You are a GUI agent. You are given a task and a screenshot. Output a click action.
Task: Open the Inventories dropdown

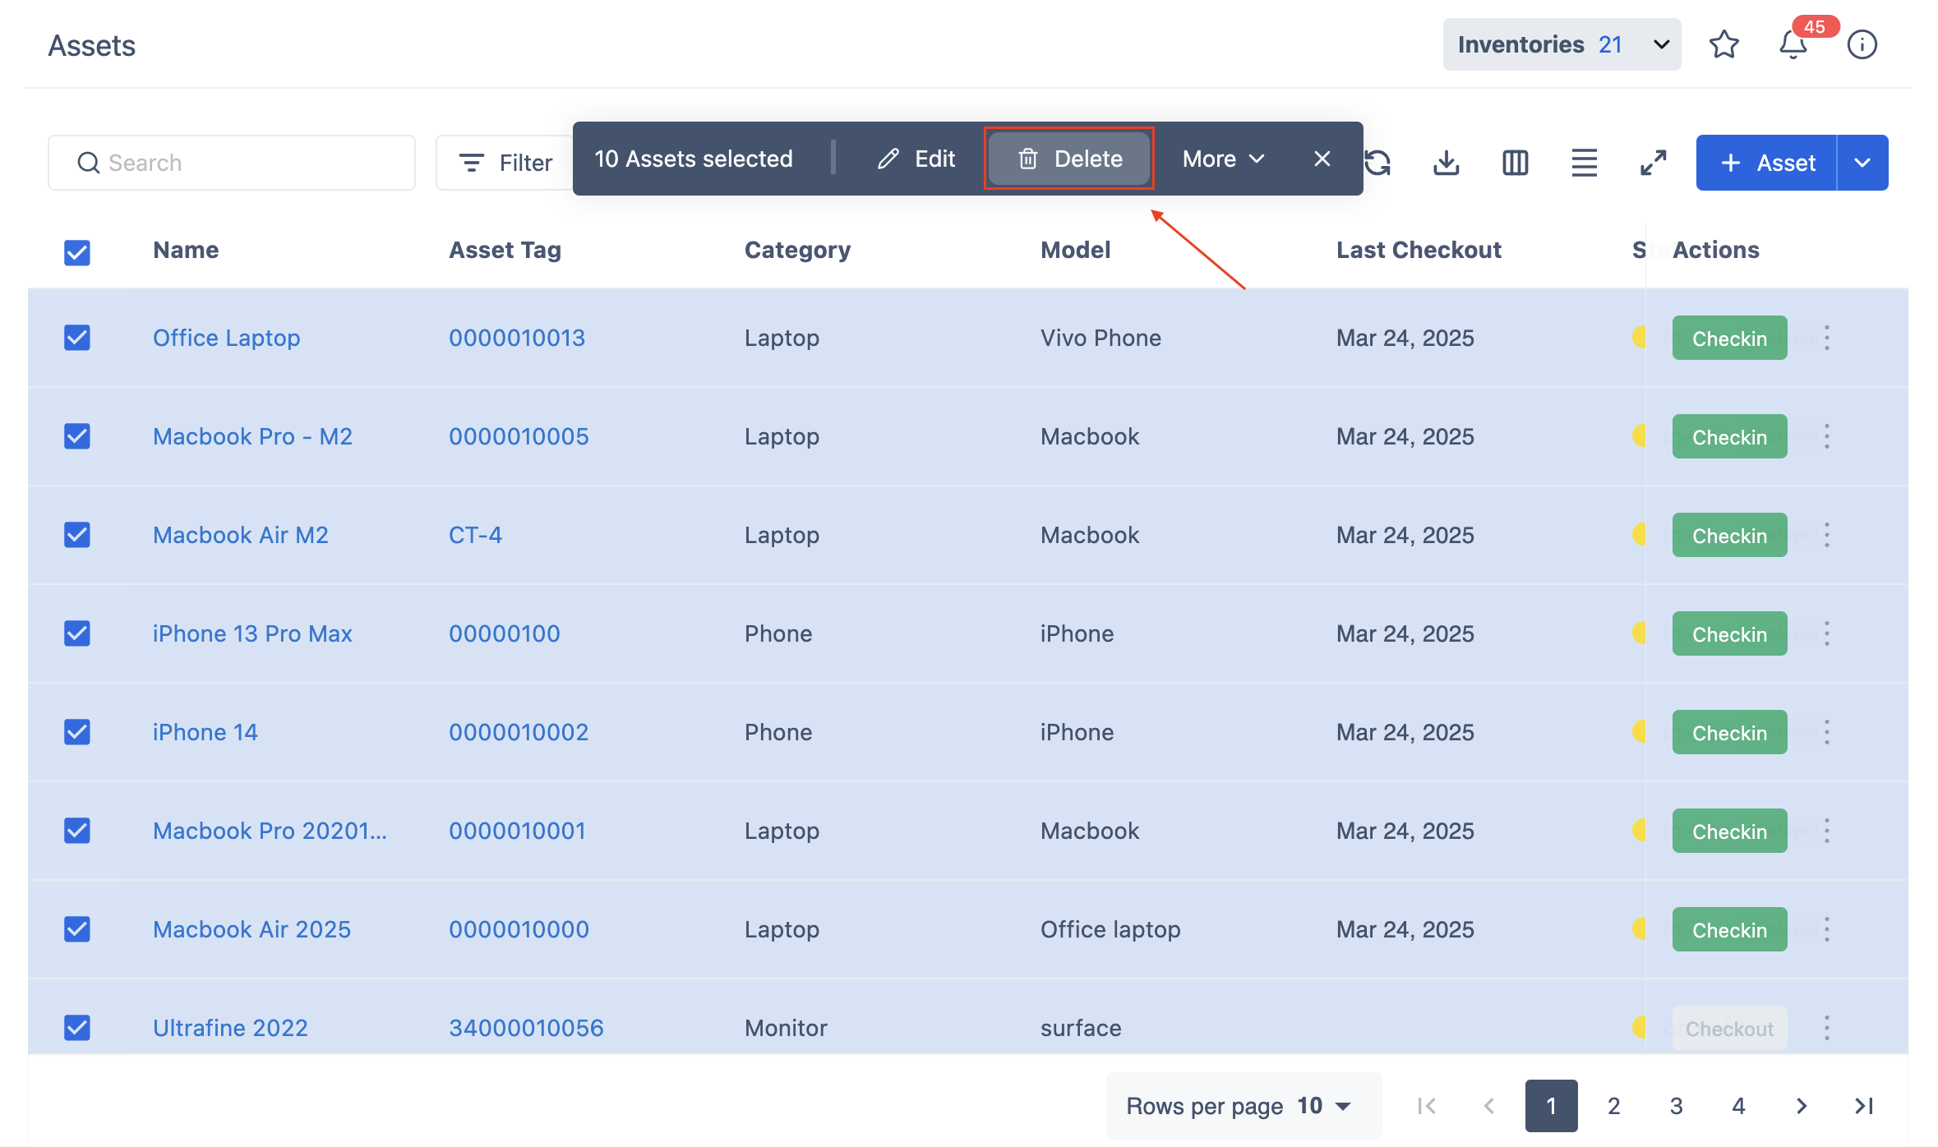[1562, 44]
